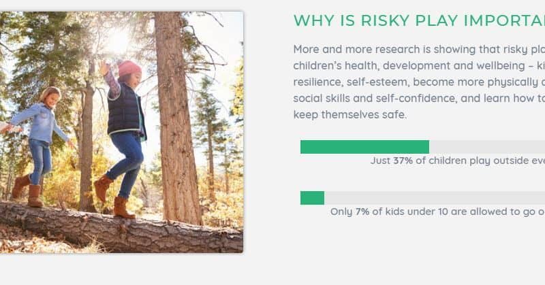This screenshot has width=545, height=285.
Task: Click the bold '7%' figure
Action: [x=362, y=212]
